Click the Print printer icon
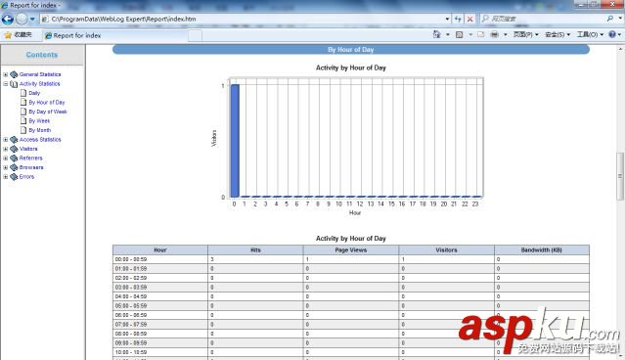 [495, 34]
